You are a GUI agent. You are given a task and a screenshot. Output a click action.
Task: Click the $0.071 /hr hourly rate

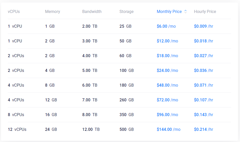pyautogui.click(x=204, y=85)
